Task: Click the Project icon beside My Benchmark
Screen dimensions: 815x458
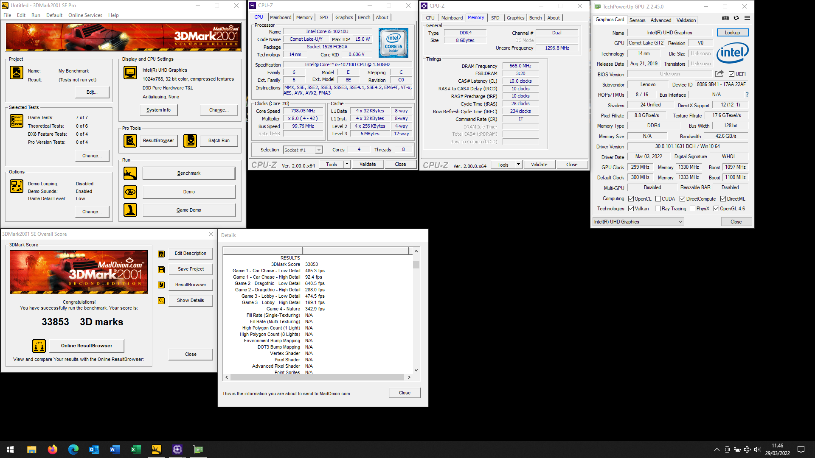Action: [x=17, y=73]
